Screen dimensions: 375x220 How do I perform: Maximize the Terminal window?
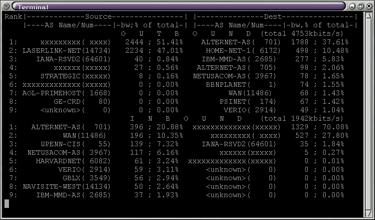tap(360, 6)
